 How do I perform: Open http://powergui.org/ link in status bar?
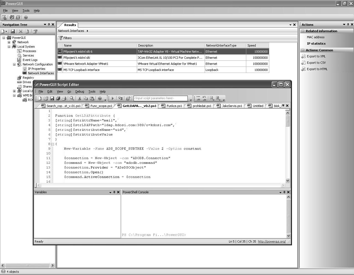272,241
